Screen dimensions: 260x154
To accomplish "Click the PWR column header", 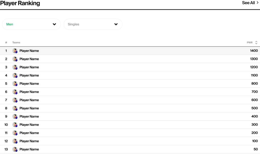I will pos(250,43).
